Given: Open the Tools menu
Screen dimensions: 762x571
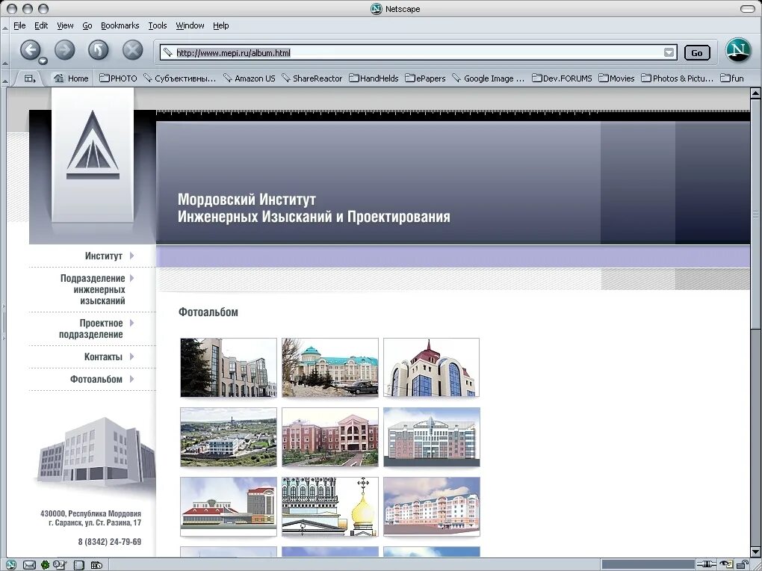Looking at the screenshot, I should click(x=157, y=25).
